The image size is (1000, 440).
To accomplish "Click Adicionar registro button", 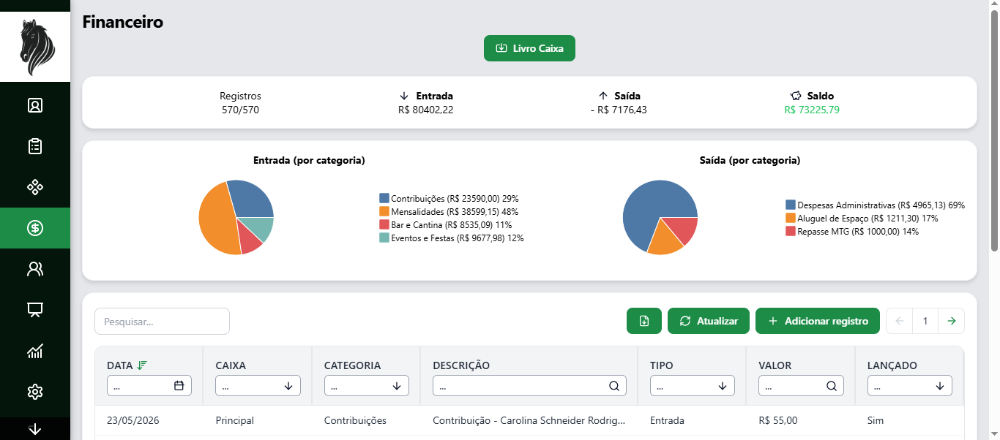I will coord(817,321).
